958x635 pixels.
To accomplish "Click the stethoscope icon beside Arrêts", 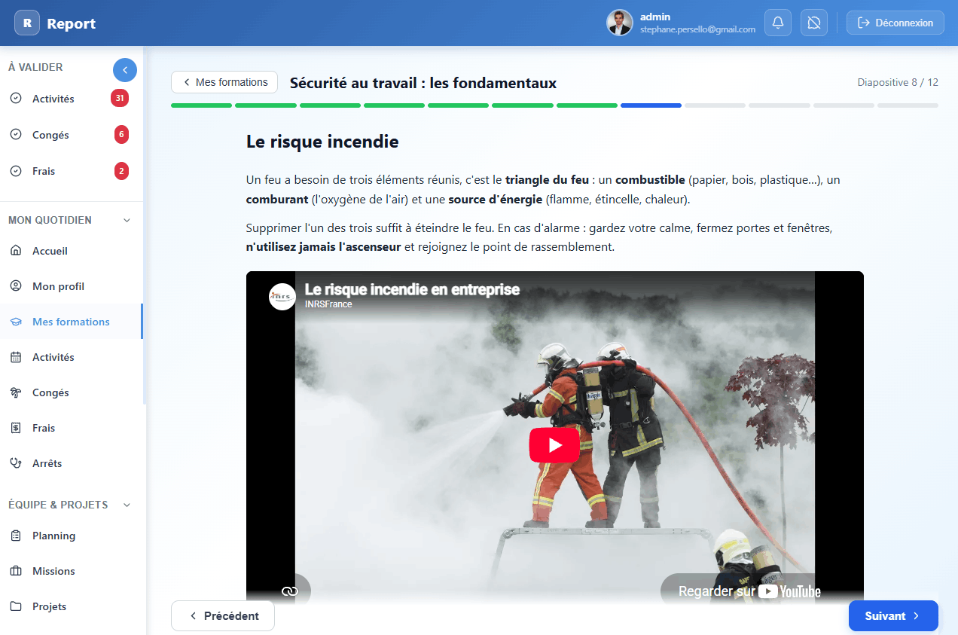I will pos(16,463).
